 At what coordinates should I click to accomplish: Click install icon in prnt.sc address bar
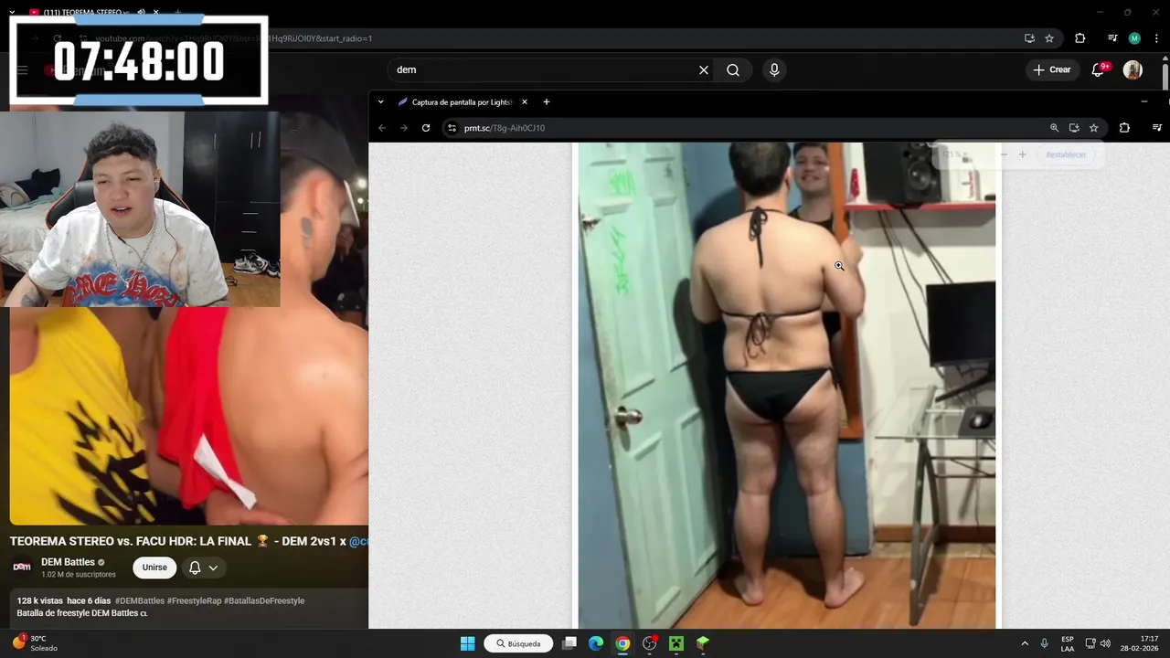(x=1074, y=128)
